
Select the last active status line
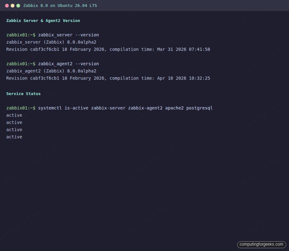click(x=14, y=137)
